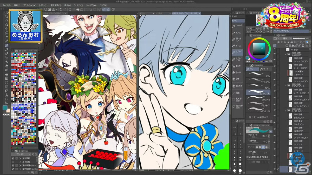Click the サブツールを追加する button
This screenshot has width=312, height=175.
tap(259, 117)
